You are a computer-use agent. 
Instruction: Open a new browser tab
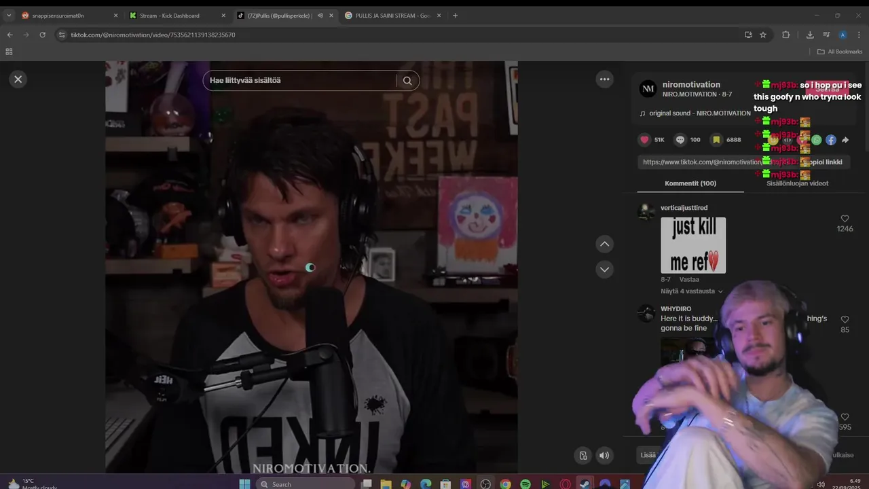(455, 16)
